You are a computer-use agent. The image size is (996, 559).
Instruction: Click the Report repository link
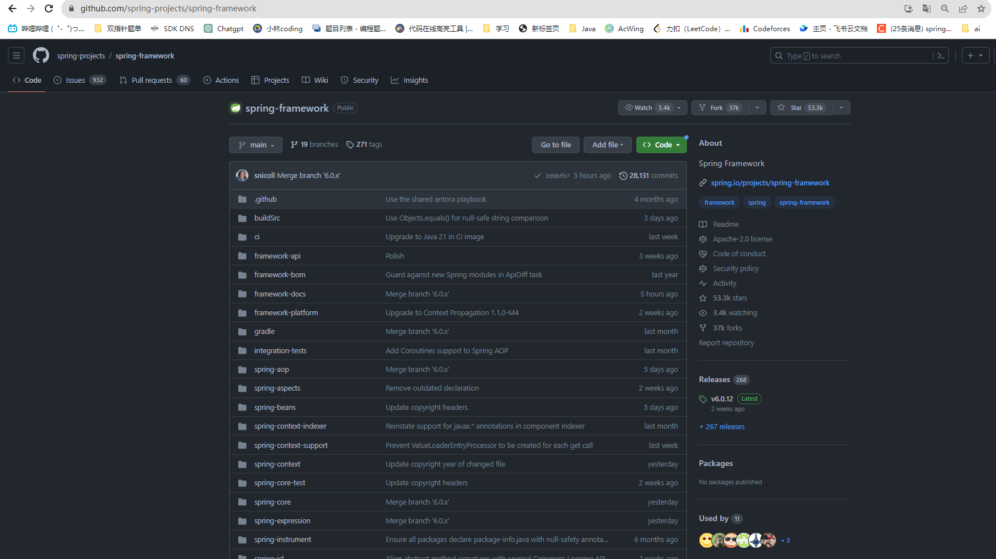coord(727,343)
